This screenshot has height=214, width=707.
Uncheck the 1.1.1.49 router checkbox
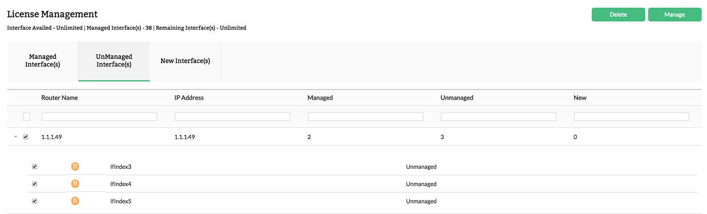26,137
